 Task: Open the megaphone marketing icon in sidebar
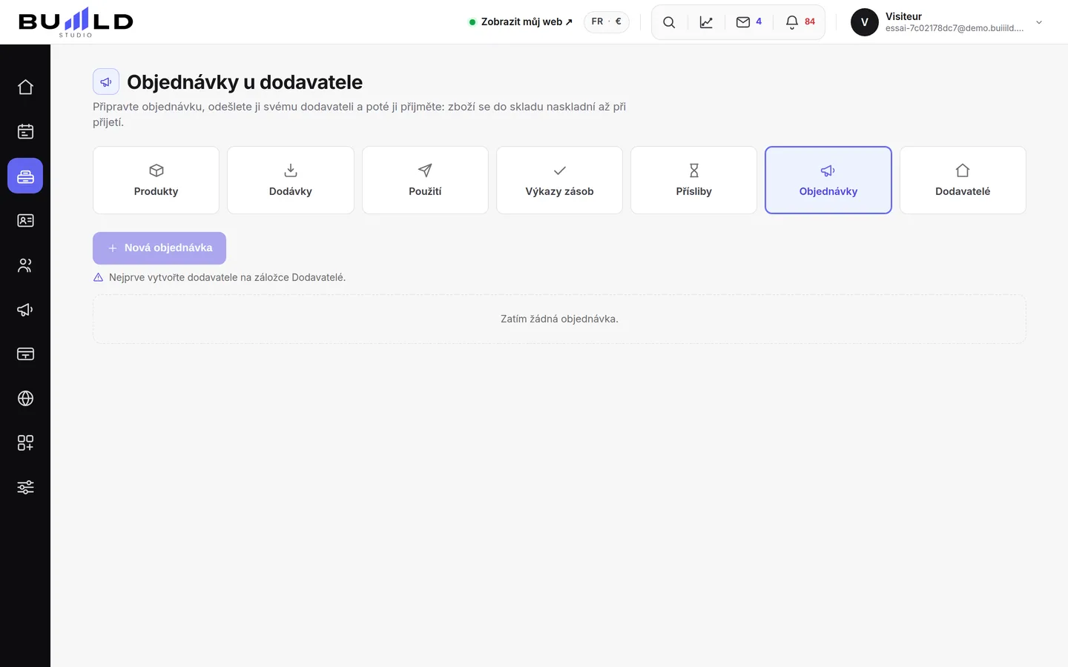pos(25,309)
